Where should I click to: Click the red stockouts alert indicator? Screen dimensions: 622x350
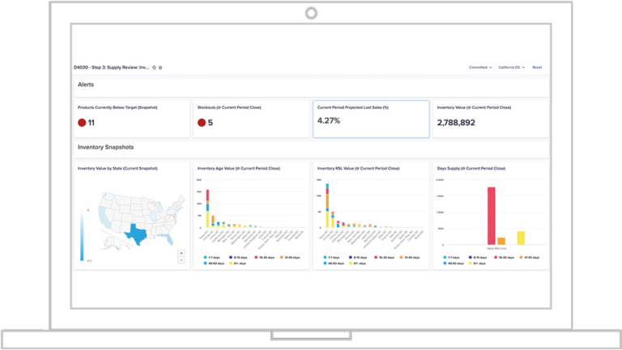(202, 123)
